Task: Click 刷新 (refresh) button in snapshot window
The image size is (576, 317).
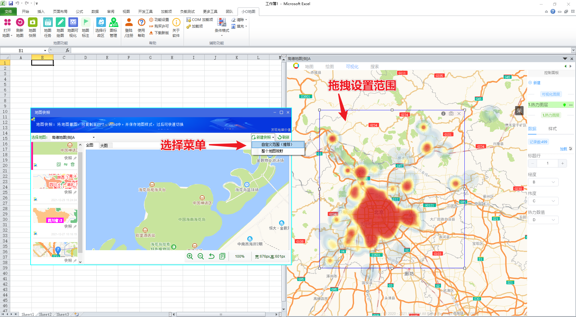Action: tap(283, 137)
